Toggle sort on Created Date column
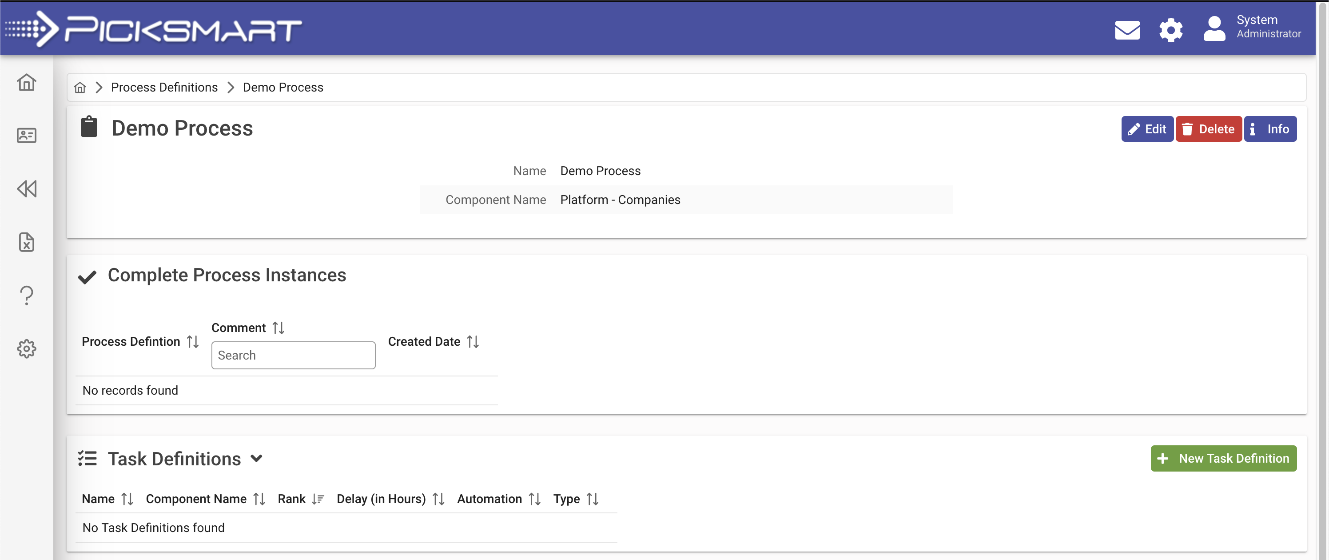This screenshot has width=1329, height=560. point(473,342)
